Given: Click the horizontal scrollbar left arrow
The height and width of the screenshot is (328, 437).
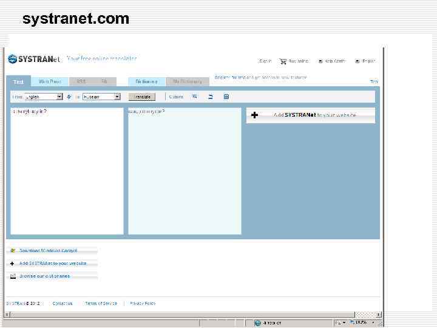Looking at the screenshot, I should (x=7, y=315).
